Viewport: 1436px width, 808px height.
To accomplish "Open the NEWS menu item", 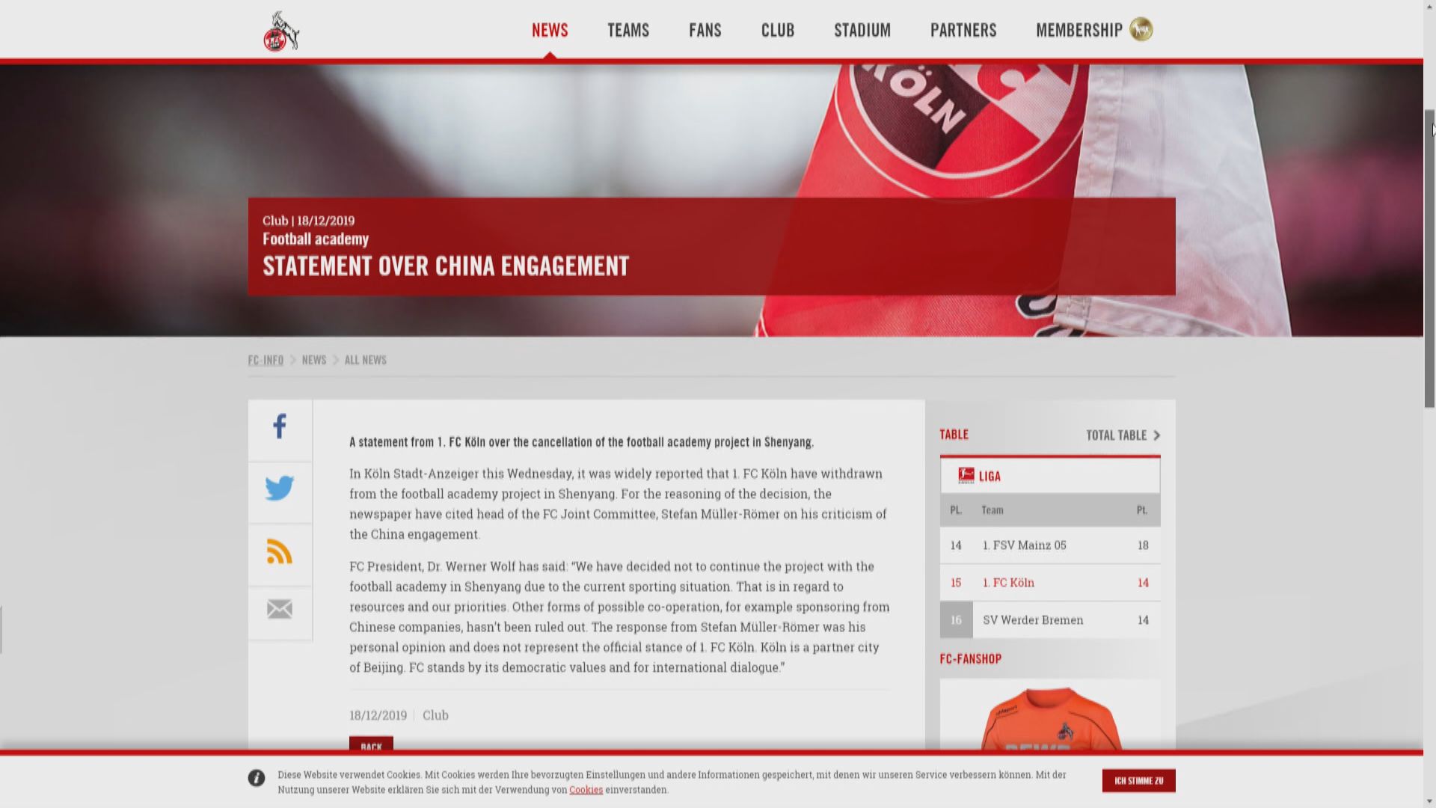I will 550,30.
